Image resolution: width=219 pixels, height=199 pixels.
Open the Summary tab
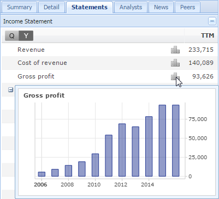(19, 7)
